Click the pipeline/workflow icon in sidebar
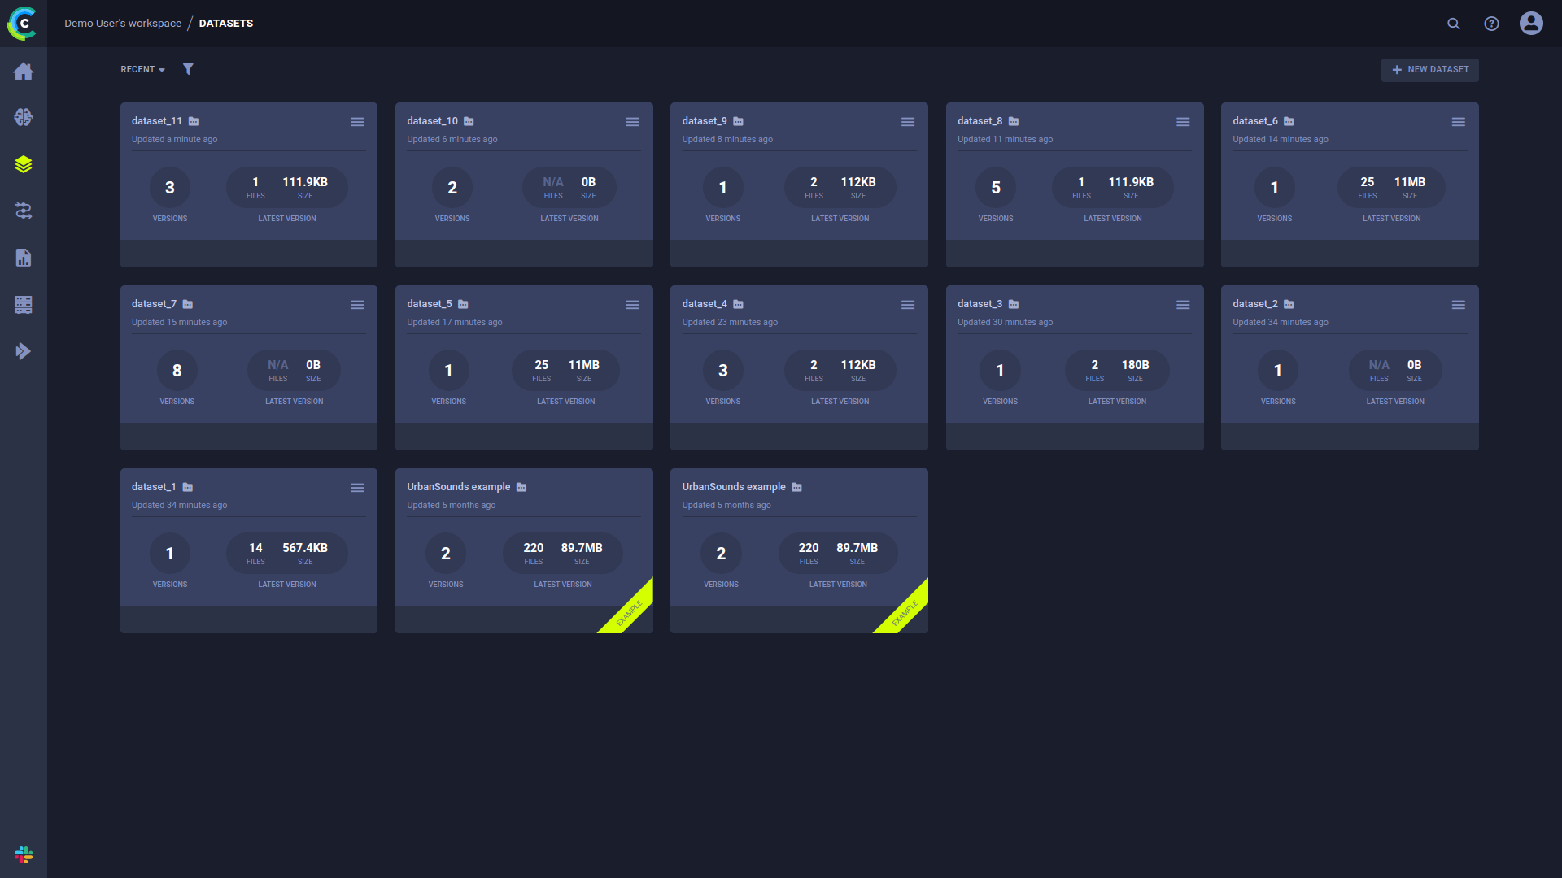This screenshot has height=878, width=1562. tap(24, 210)
